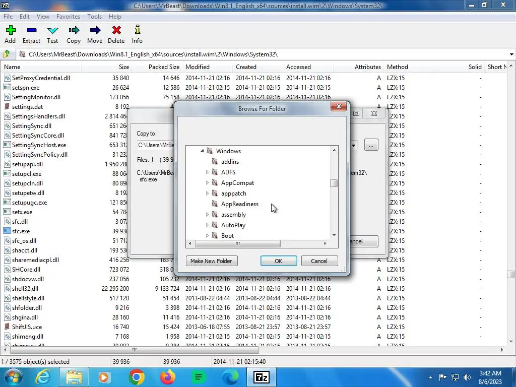Open the View menu

tap(43, 17)
